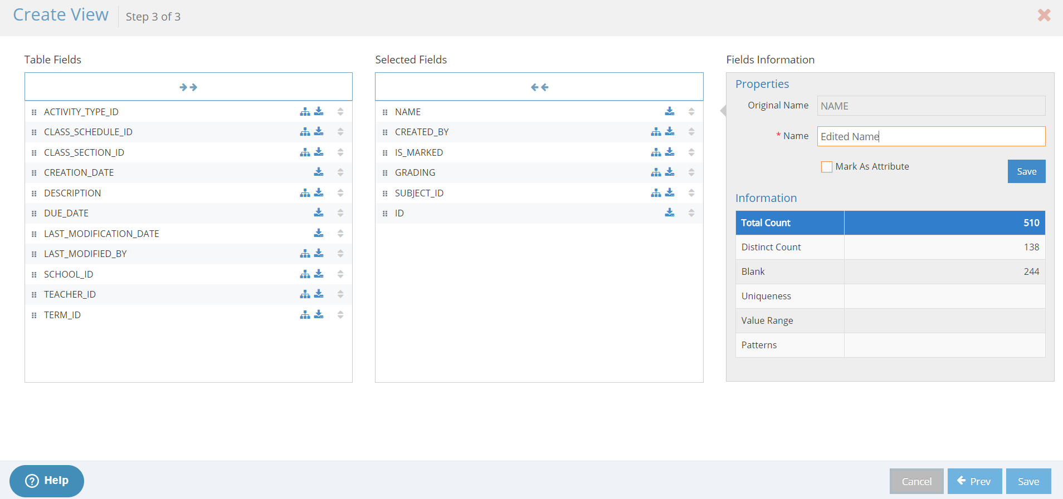Click the hierarchy icon for DESCRIPTION

point(305,193)
